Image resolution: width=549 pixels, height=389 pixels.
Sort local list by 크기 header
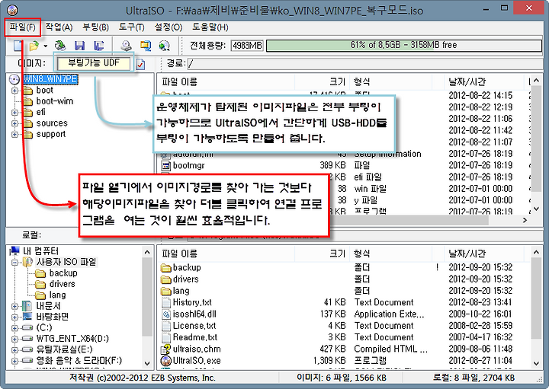coord(322,253)
